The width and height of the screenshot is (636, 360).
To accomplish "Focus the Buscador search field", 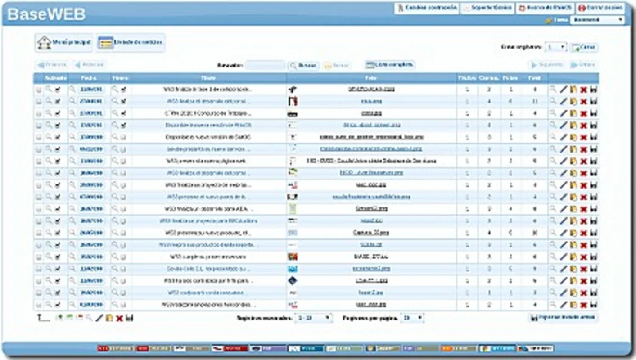I will pyautogui.click(x=265, y=65).
